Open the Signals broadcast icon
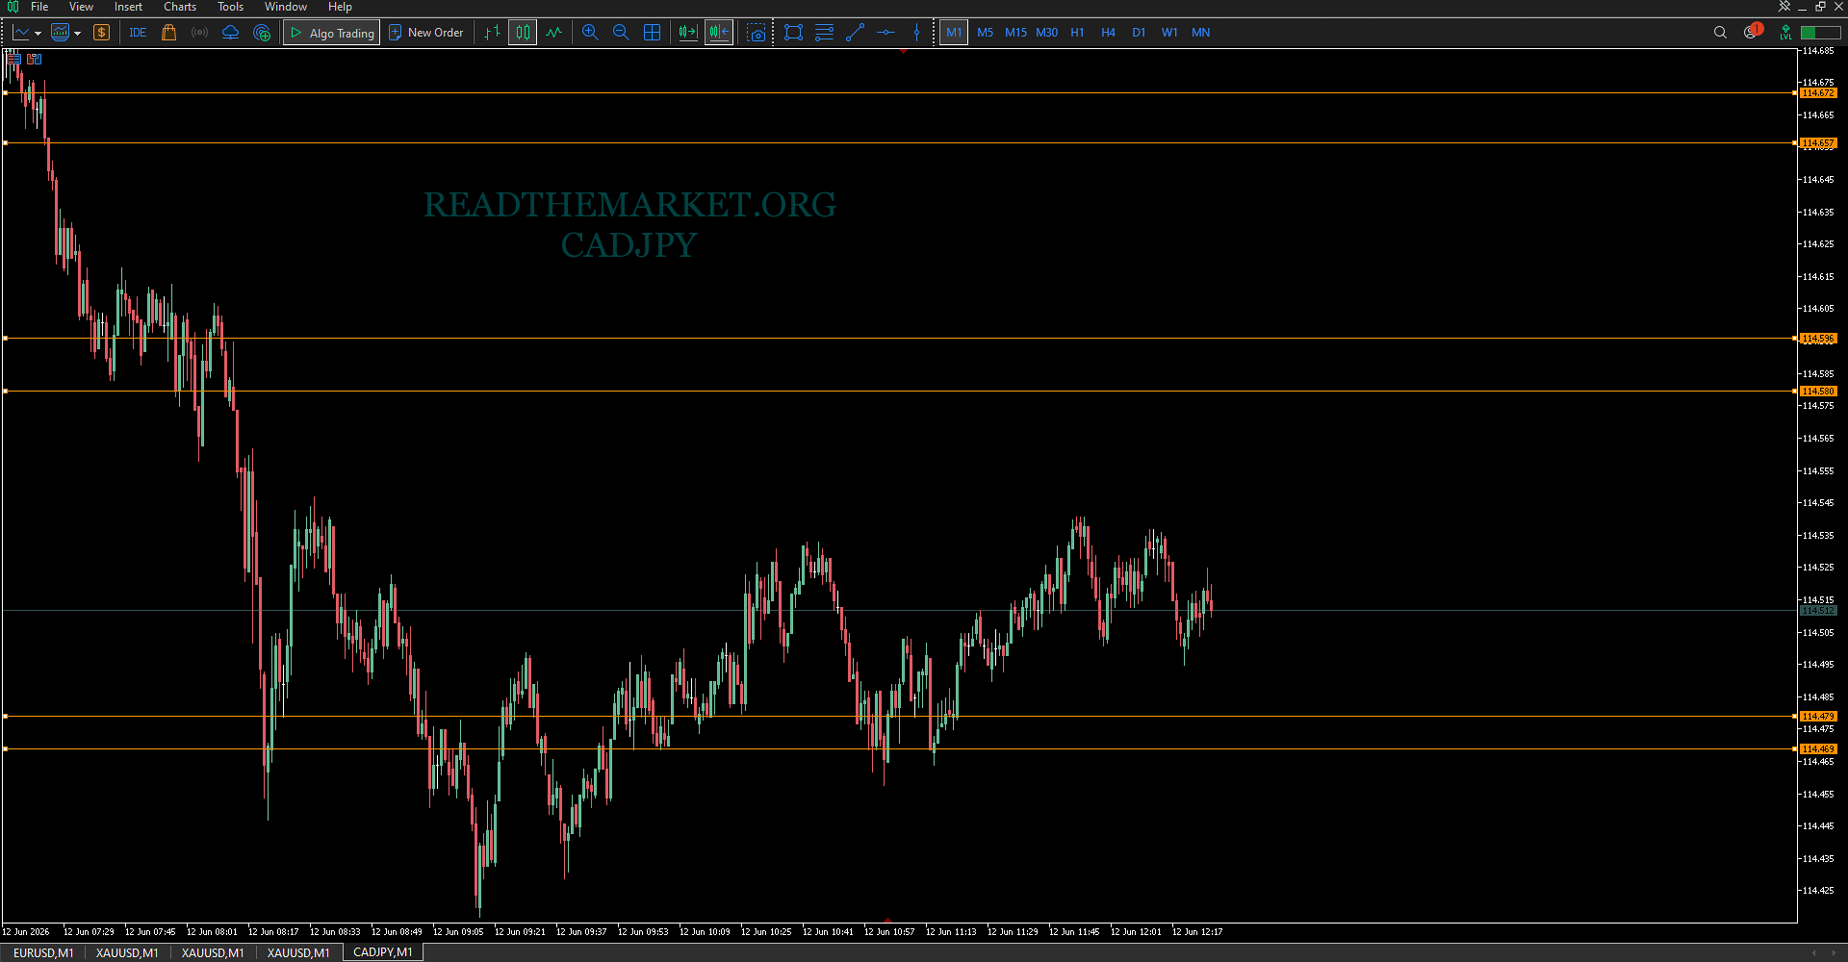Viewport: 1848px width, 962px height. tap(199, 33)
